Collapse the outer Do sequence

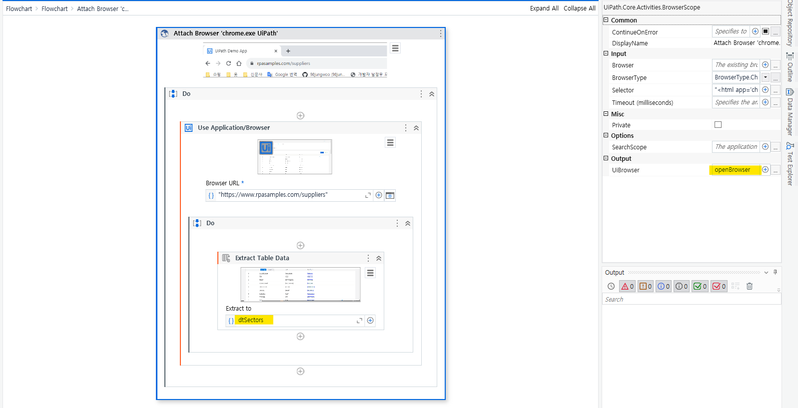tap(432, 94)
